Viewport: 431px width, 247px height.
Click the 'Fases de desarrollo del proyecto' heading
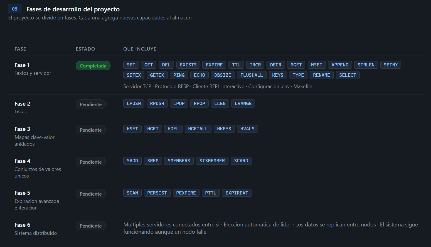point(73,9)
